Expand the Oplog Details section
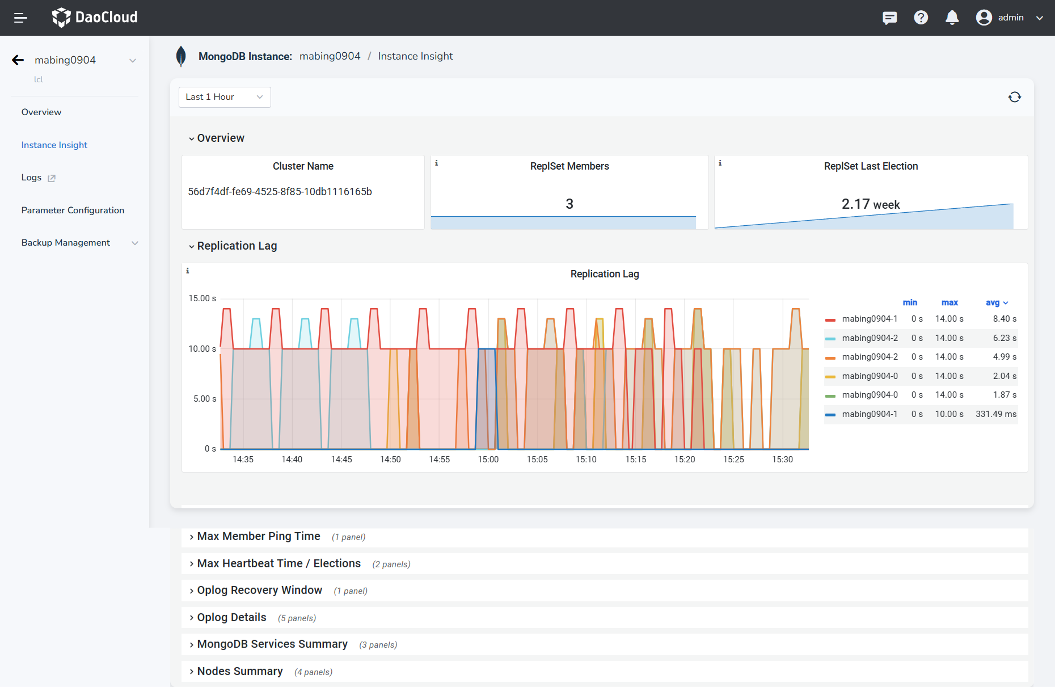1055x687 pixels. tap(231, 617)
